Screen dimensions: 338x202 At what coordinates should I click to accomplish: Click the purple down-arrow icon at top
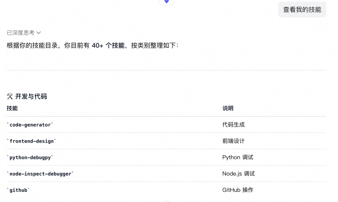[x=166, y=2]
